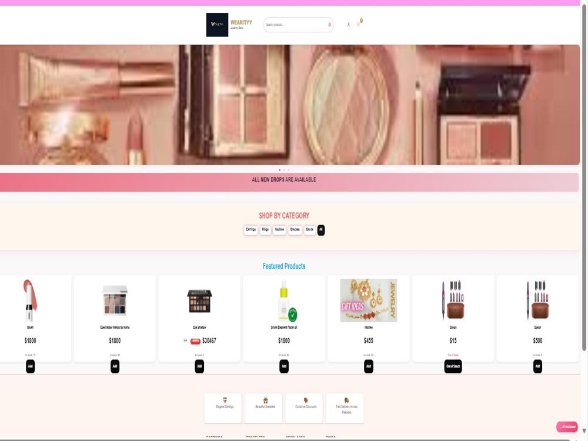Click the scrollbar down arrow
Image resolution: width=588 pixels, height=441 pixels.
pyautogui.click(x=584, y=431)
